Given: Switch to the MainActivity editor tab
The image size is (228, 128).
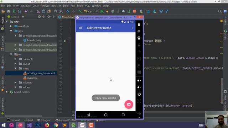Looking at the screenshot, I should point(66,17).
